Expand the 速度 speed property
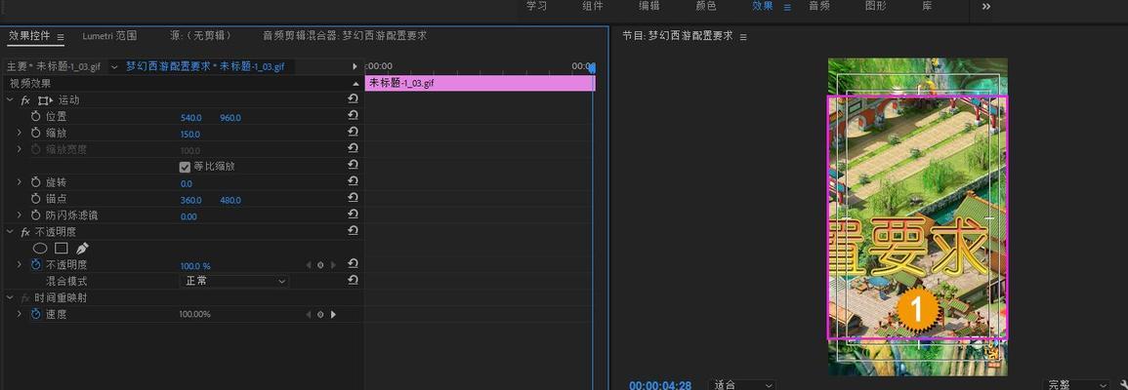Image resolution: width=1128 pixels, height=390 pixels. pyautogui.click(x=20, y=315)
